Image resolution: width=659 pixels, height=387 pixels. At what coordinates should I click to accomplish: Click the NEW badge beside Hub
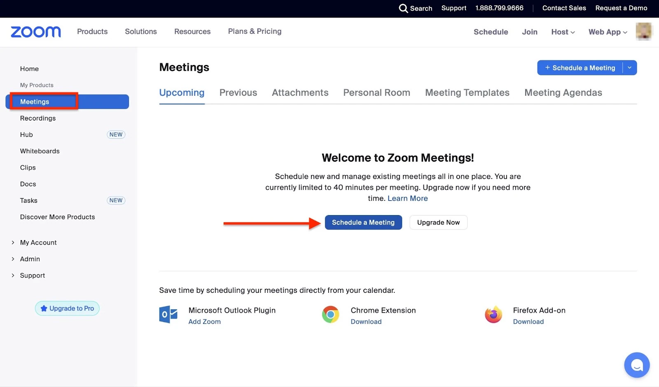coord(116,135)
